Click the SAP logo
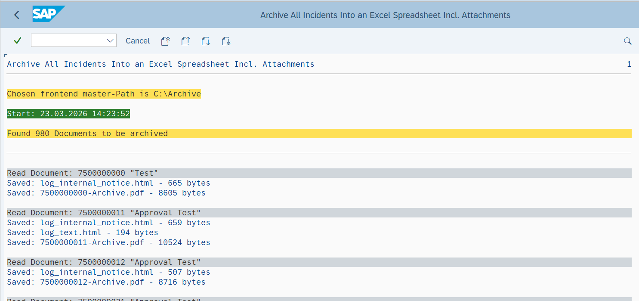The image size is (639, 301). (x=48, y=14)
